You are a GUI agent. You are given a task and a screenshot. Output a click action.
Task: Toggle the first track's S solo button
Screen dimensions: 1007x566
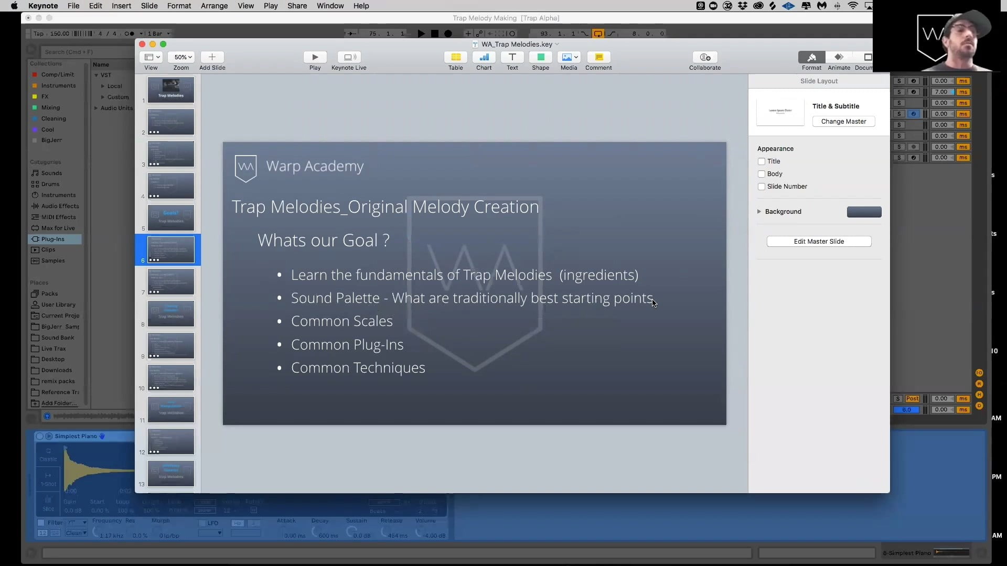point(899,81)
